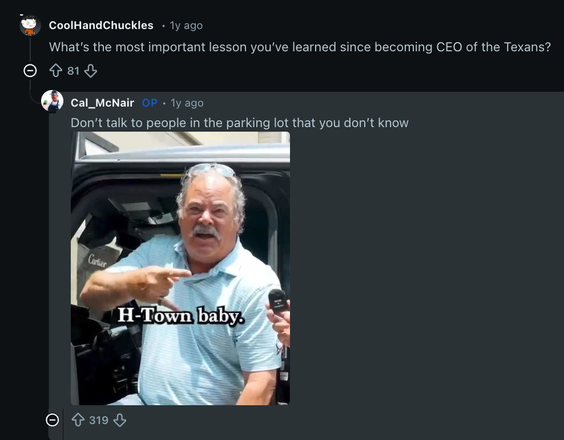Click CoolHandChuckles' Snoo avatar
This screenshot has width=564, height=440.
[x=29, y=25]
